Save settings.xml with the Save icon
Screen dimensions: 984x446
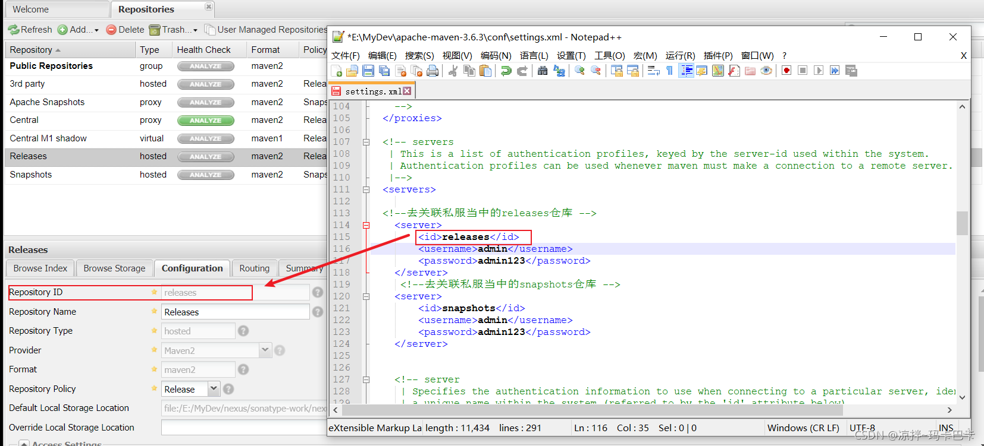(368, 71)
